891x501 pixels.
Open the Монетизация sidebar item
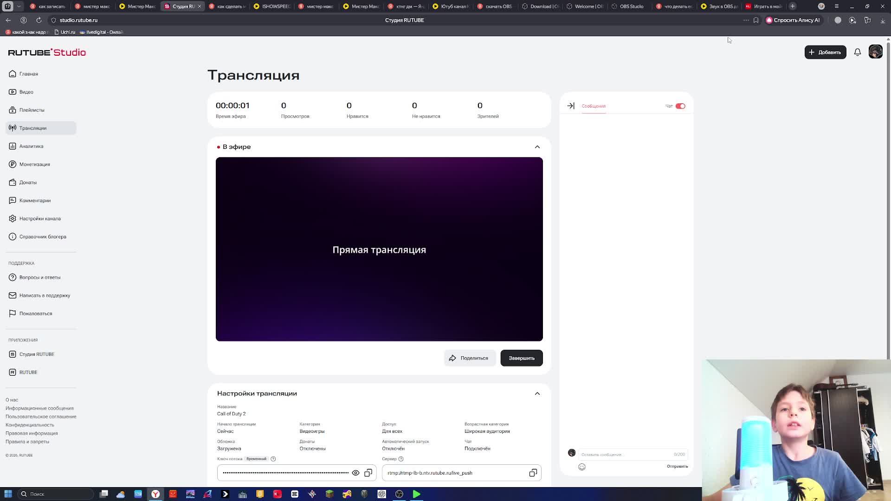(34, 164)
